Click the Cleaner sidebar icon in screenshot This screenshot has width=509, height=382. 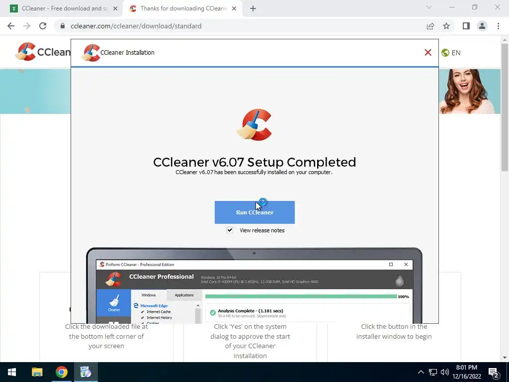pyautogui.click(x=114, y=303)
